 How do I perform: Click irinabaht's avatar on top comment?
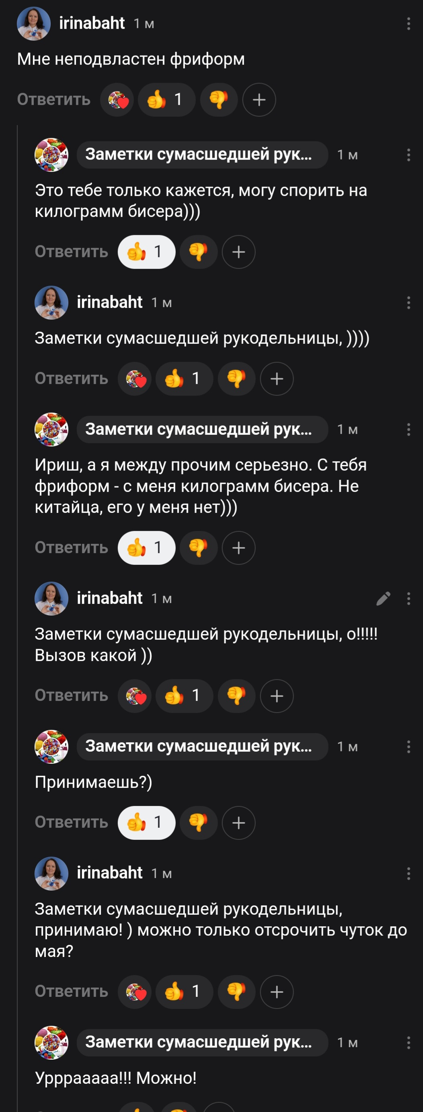(34, 24)
